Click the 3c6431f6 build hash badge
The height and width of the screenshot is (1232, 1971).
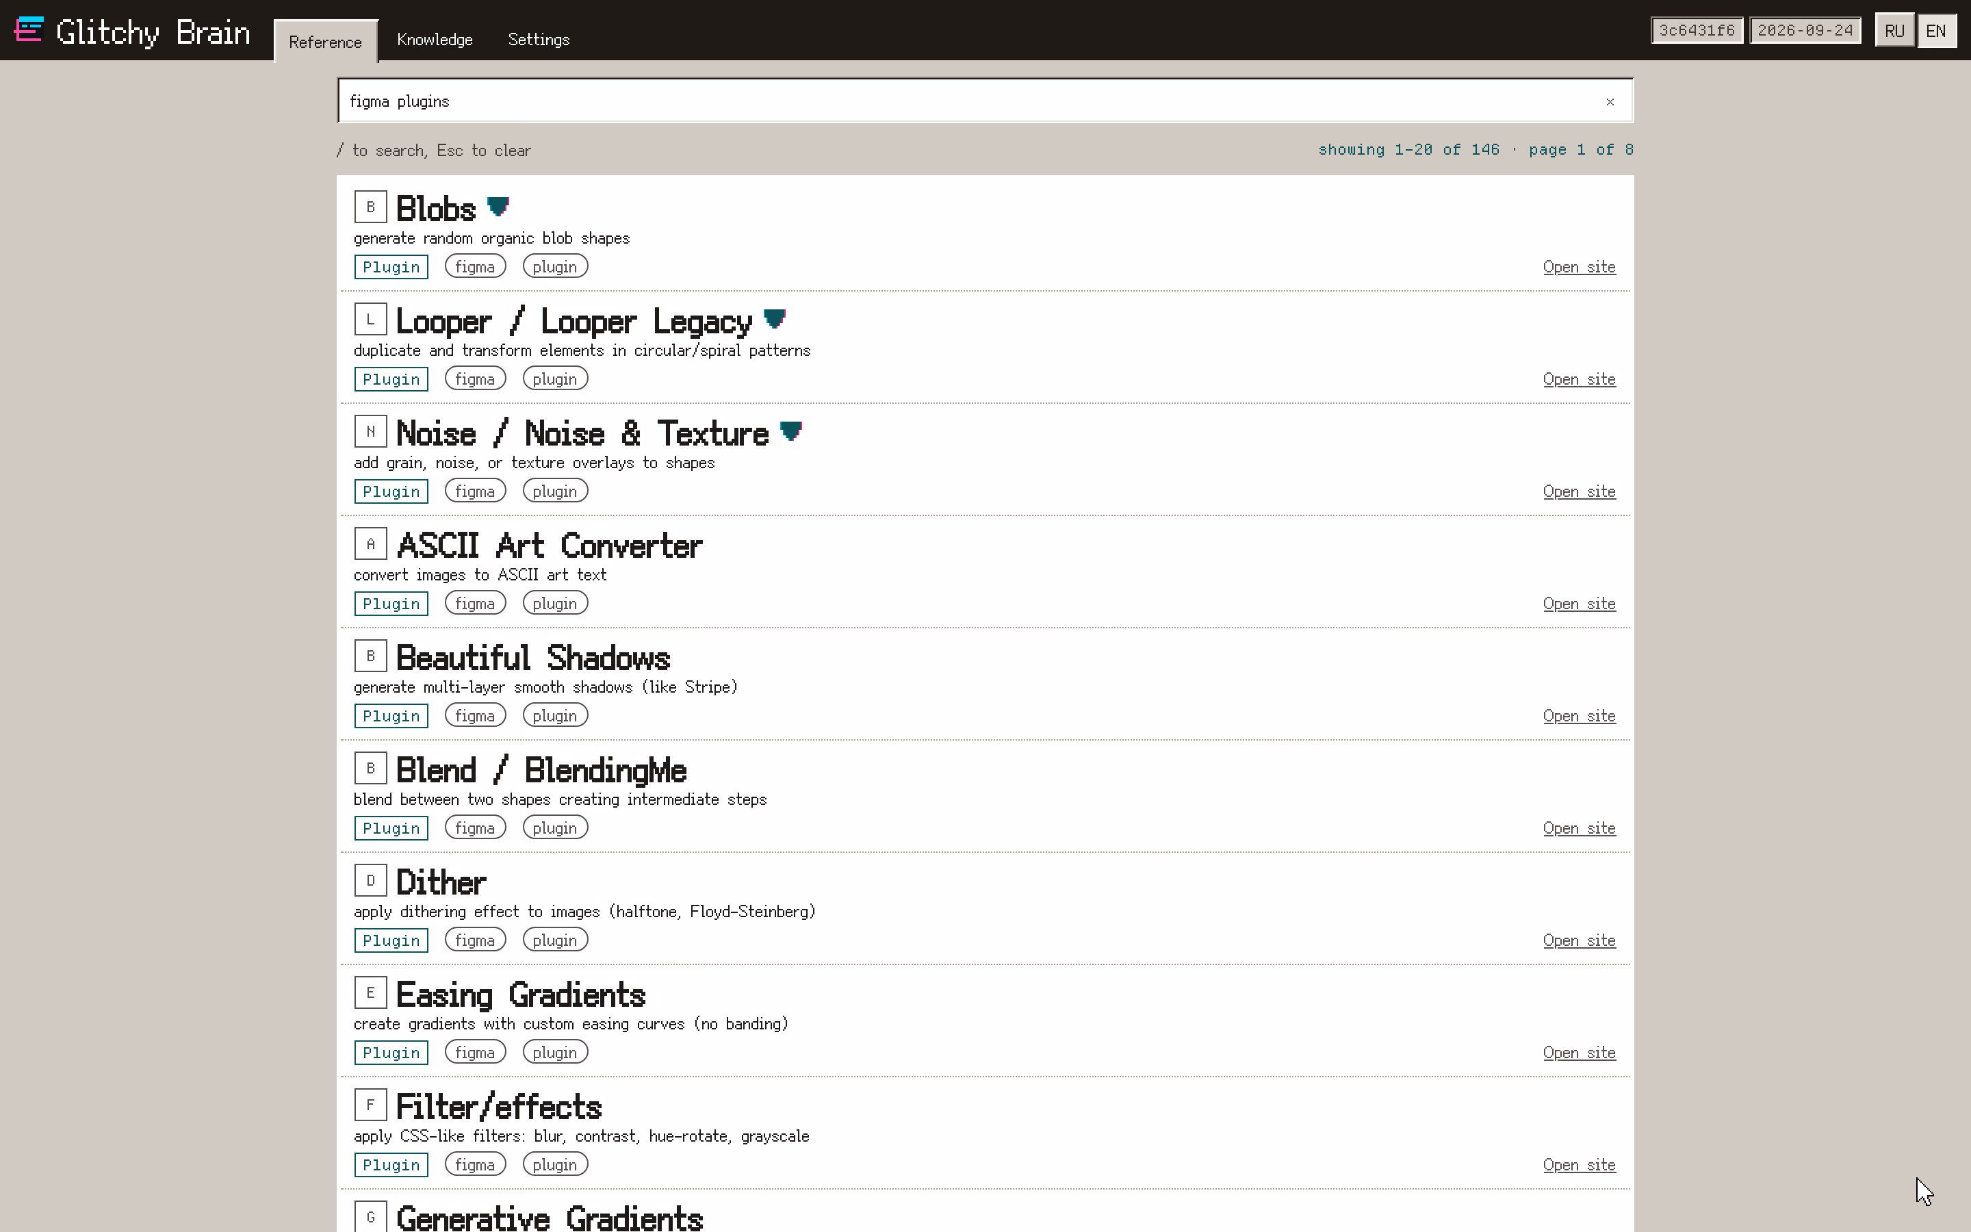(x=1697, y=30)
